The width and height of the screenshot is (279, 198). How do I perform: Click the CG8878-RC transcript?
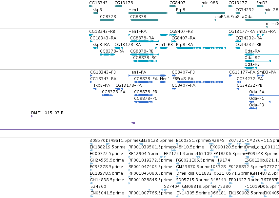[x=145, y=61]
